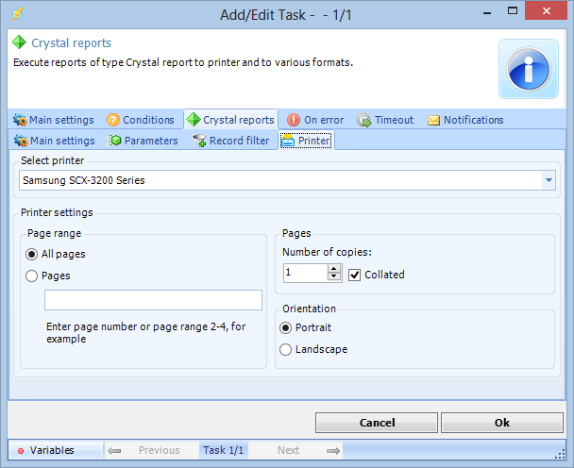Select the Pages radio button
Viewport: 574px width, 468px height.
(32, 276)
